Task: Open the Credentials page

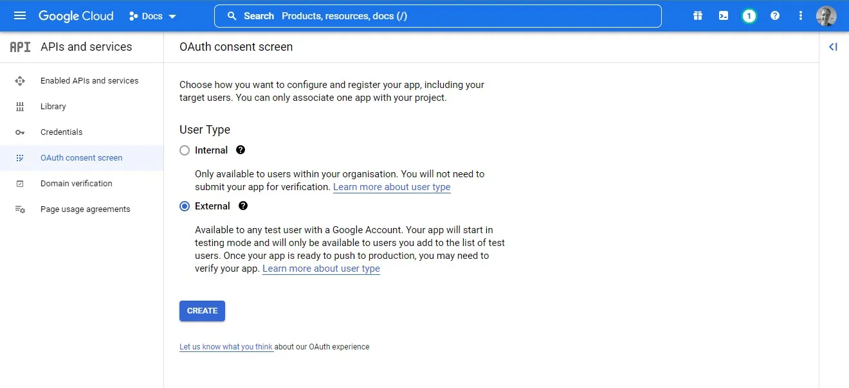Action: (x=62, y=132)
